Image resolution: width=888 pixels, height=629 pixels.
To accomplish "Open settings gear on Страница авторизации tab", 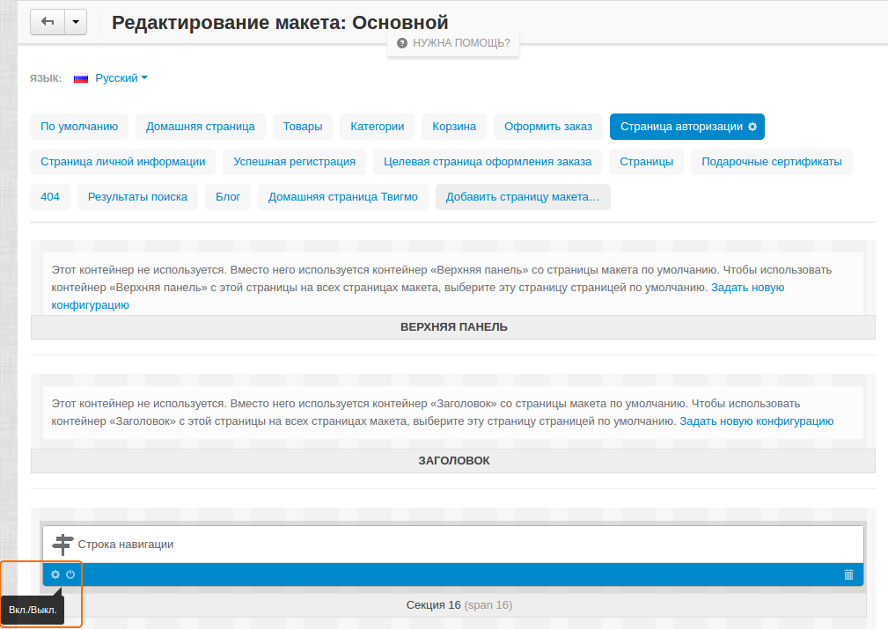I will point(752,126).
